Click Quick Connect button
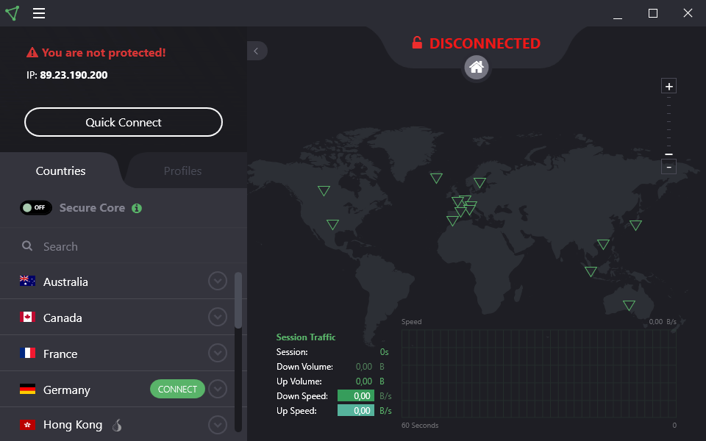The height and width of the screenshot is (441, 706). 124,122
